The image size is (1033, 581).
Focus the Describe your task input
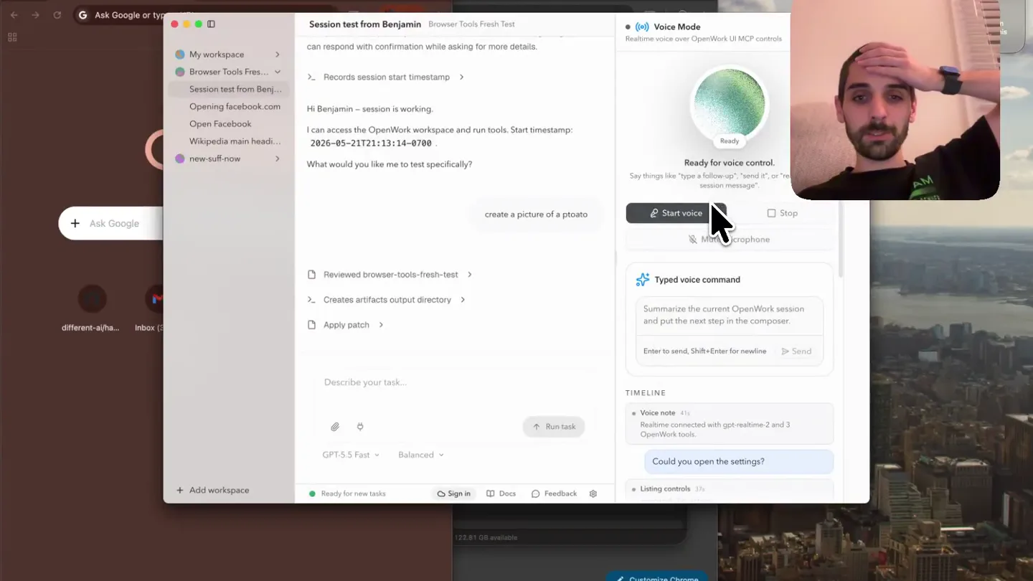(455, 383)
